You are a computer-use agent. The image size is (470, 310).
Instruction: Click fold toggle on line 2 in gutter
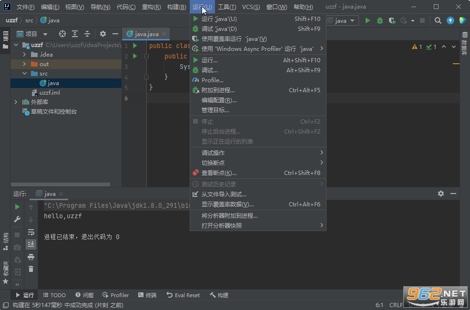click(x=146, y=56)
